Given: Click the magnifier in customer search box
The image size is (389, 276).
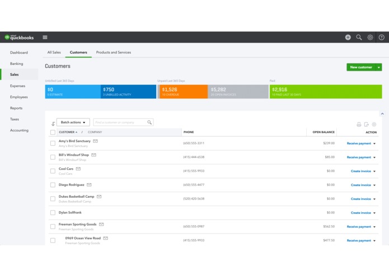Looking at the screenshot, I should [x=149, y=122].
